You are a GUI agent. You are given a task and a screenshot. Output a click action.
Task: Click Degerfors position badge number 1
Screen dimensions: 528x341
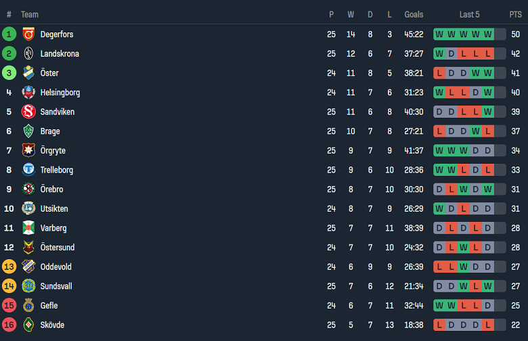click(9, 35)
